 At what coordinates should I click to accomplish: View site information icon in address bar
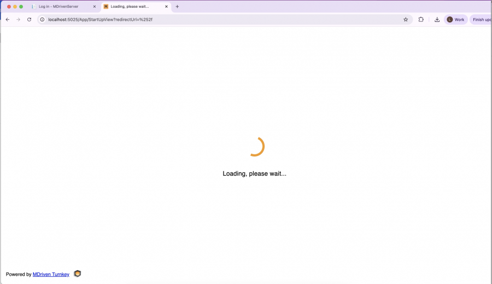[x=42, y=20]
